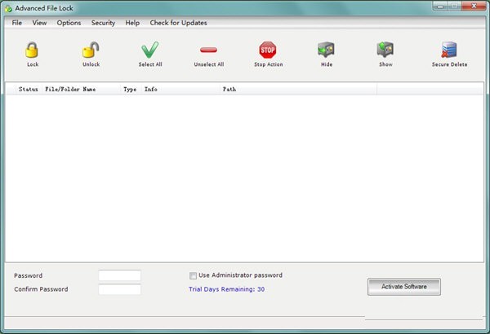This screenshot has width=490, height=334.
Task: Click the Hide safe icon
Action: click(x=326, y=50)
